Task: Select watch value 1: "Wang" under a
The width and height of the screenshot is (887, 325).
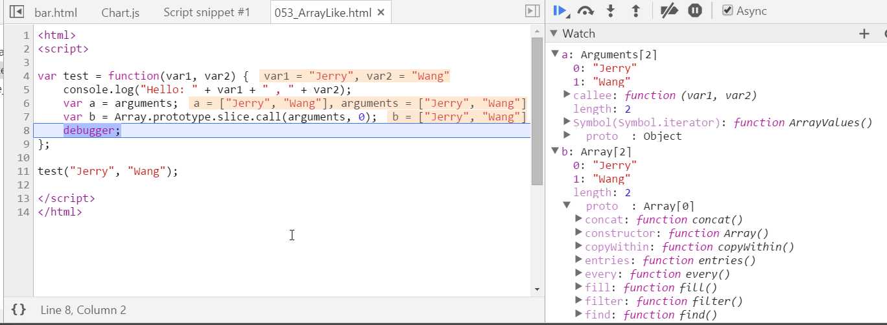Action: tap(602, 82)
